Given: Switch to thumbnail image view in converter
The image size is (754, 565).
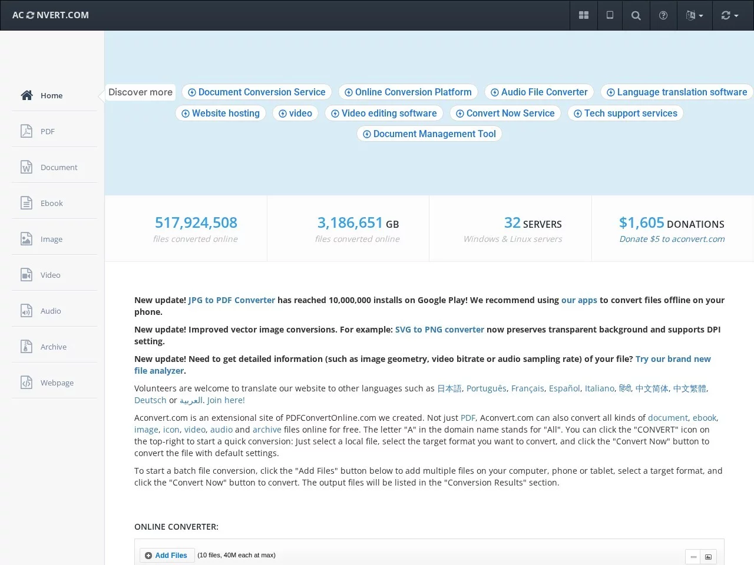Looking at the screenshot, I should point(708,557).
